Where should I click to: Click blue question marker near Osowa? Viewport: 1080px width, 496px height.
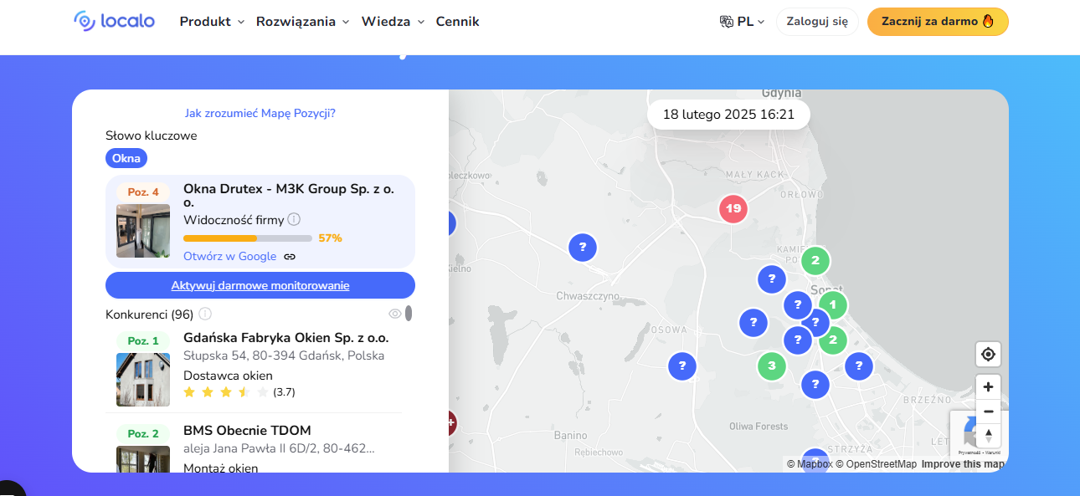(682, 366)
